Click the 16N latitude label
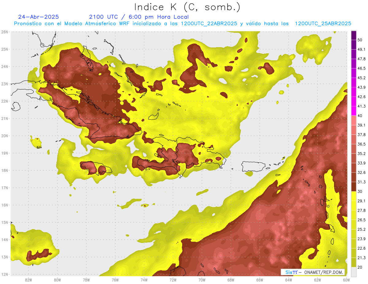The image size is (368, 284). 5,205
